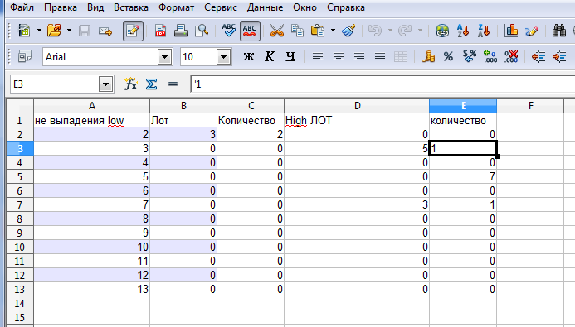
Task: Open the Hyperlink icon
Action: 442,31
